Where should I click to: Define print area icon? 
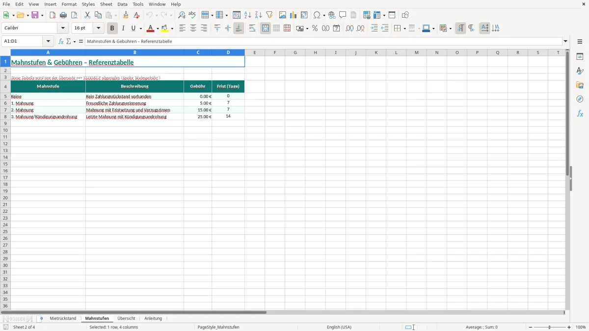pos(367,15)
